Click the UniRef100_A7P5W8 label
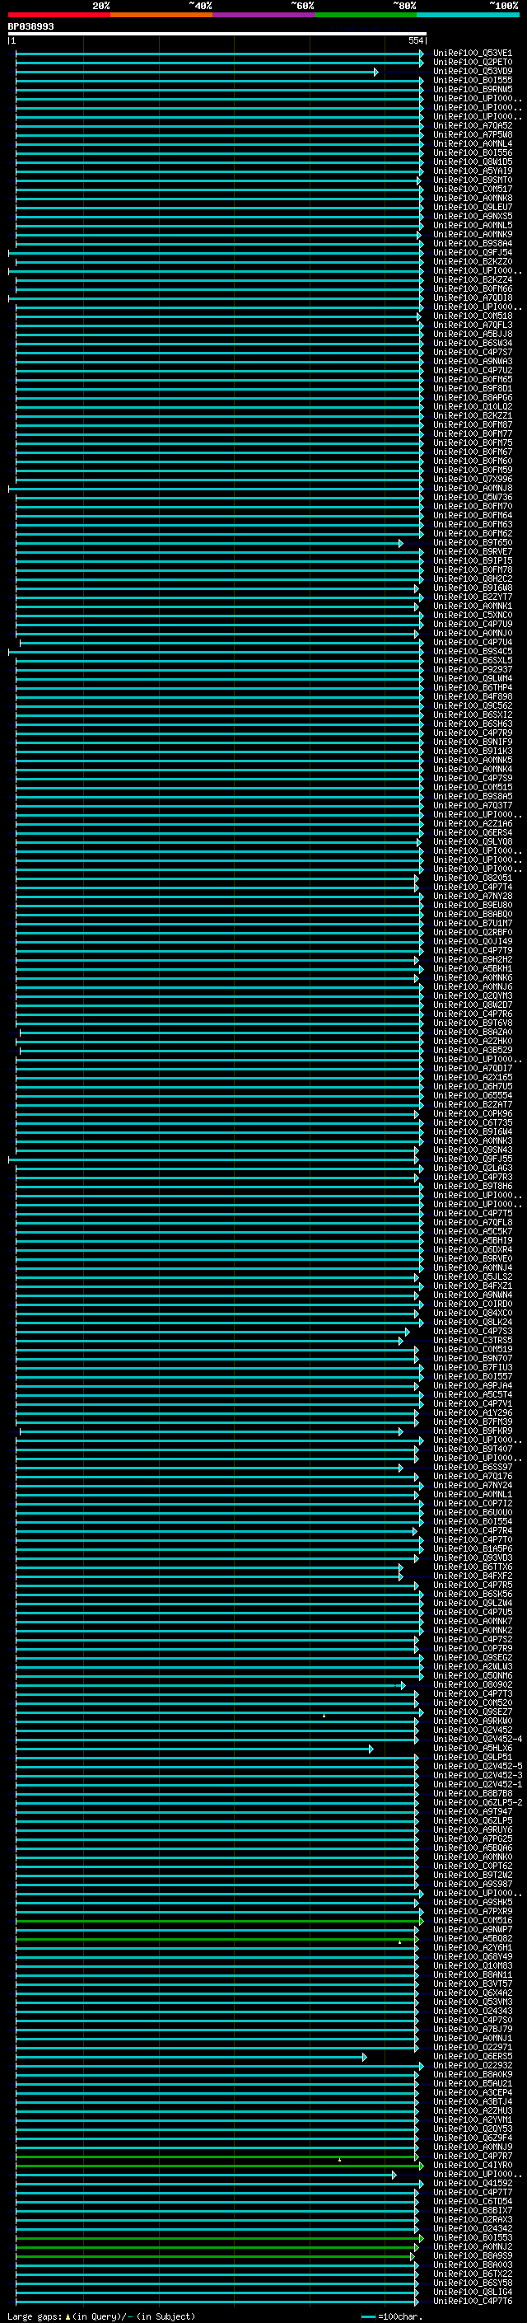The width and height of the screenshot is (527, 2323). tap(472, 134)
